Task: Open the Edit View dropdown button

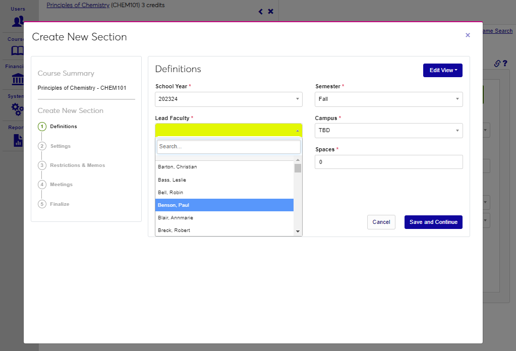Action: coord(442,71)
